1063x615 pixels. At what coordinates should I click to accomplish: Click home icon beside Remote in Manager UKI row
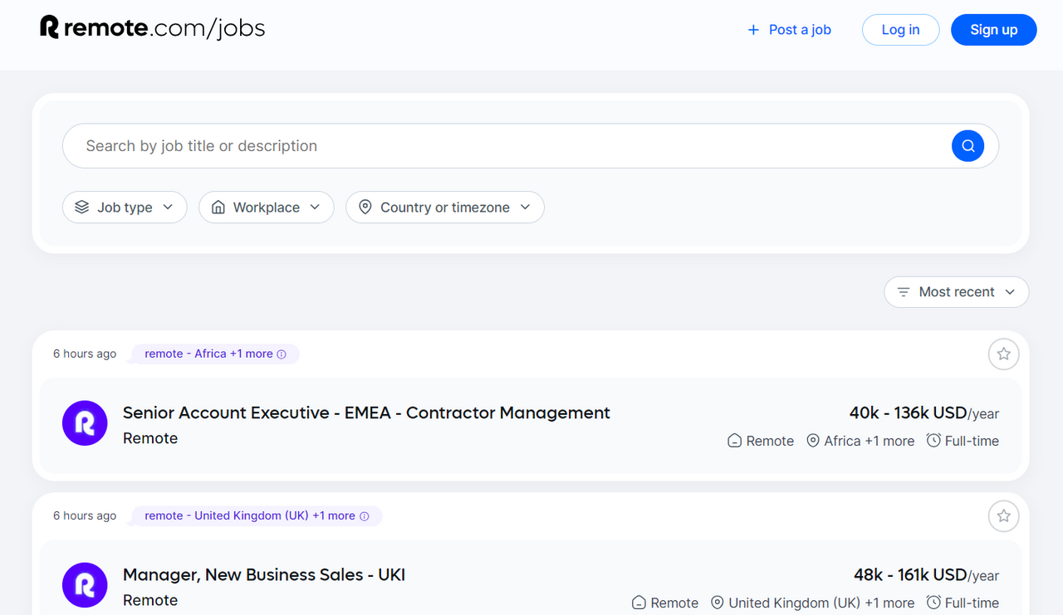pos(639,603)
